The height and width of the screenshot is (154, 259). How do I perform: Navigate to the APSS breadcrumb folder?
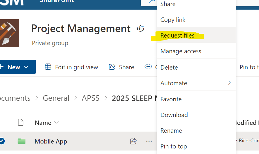pyautogui.click(x=91, y=98)
